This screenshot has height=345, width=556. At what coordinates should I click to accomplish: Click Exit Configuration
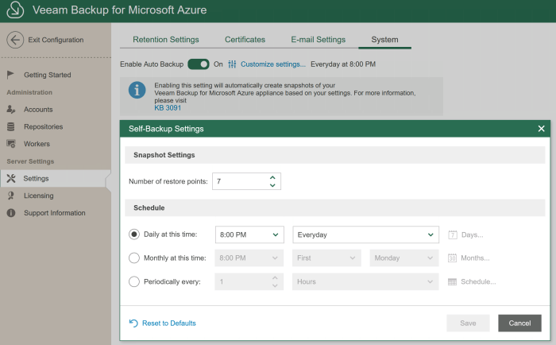pos(45,40)
